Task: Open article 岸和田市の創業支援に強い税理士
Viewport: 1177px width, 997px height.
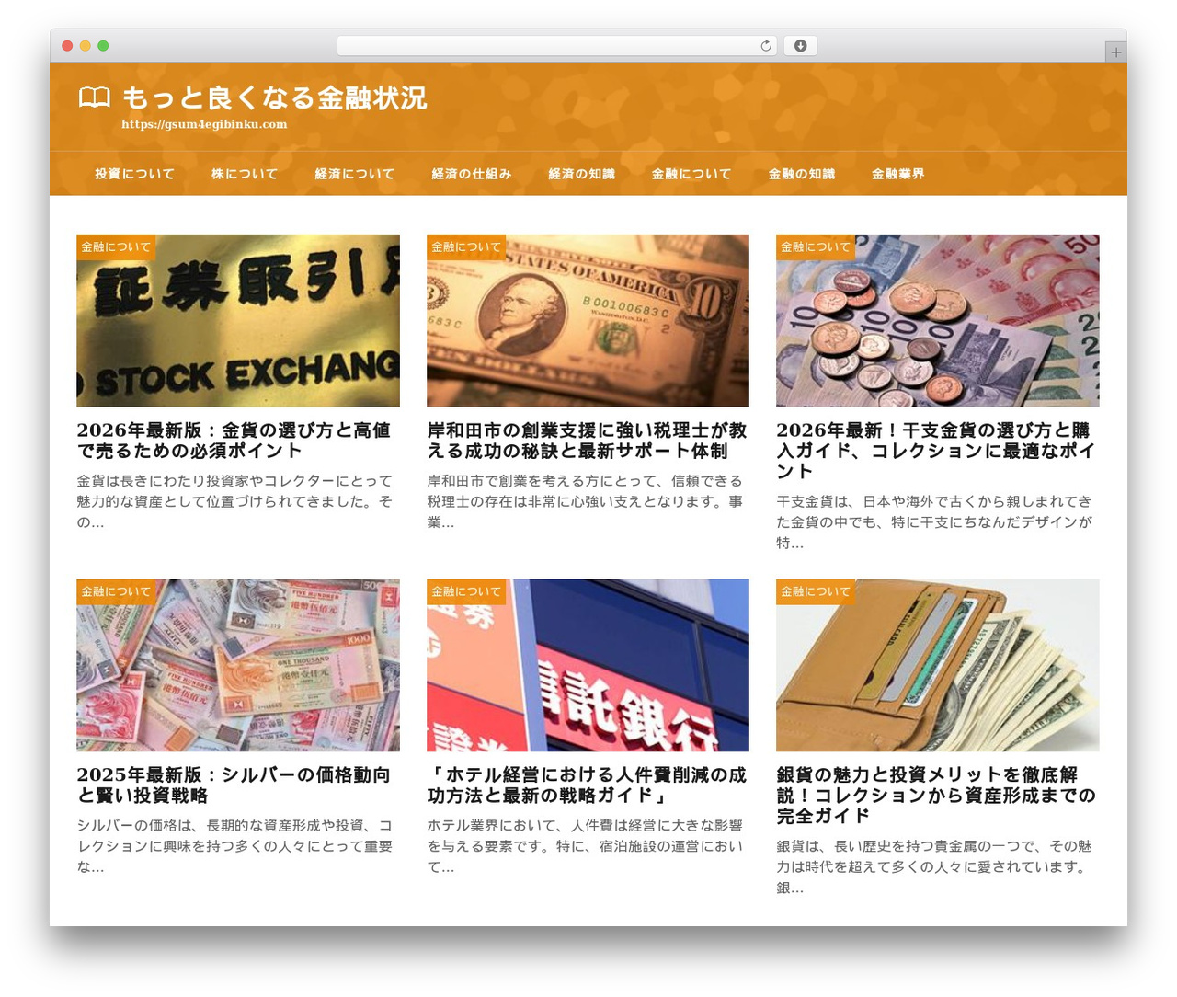Action: click(587, 441)
